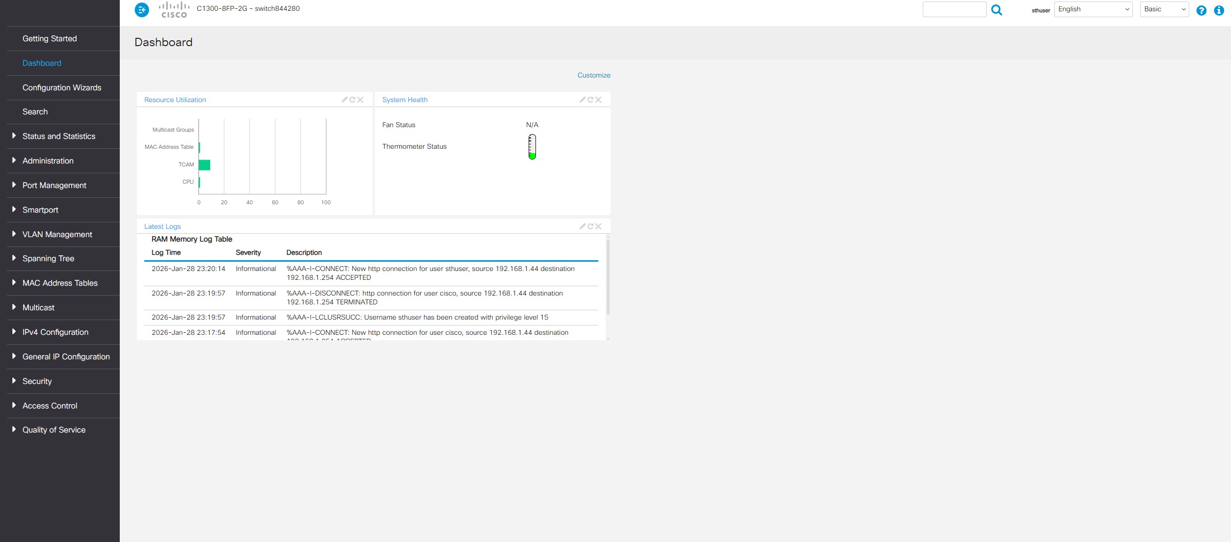This screenshot has width=1231, height=542.
Task: Open the help question mark icon
Action: [1201, 10]
